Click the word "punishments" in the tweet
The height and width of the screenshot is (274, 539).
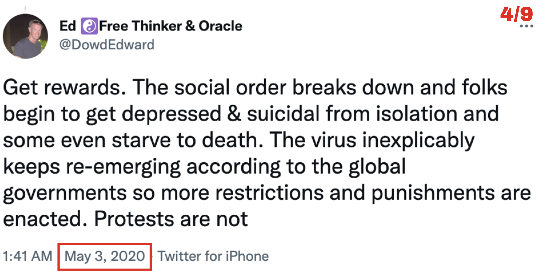[x=433, y=193]
